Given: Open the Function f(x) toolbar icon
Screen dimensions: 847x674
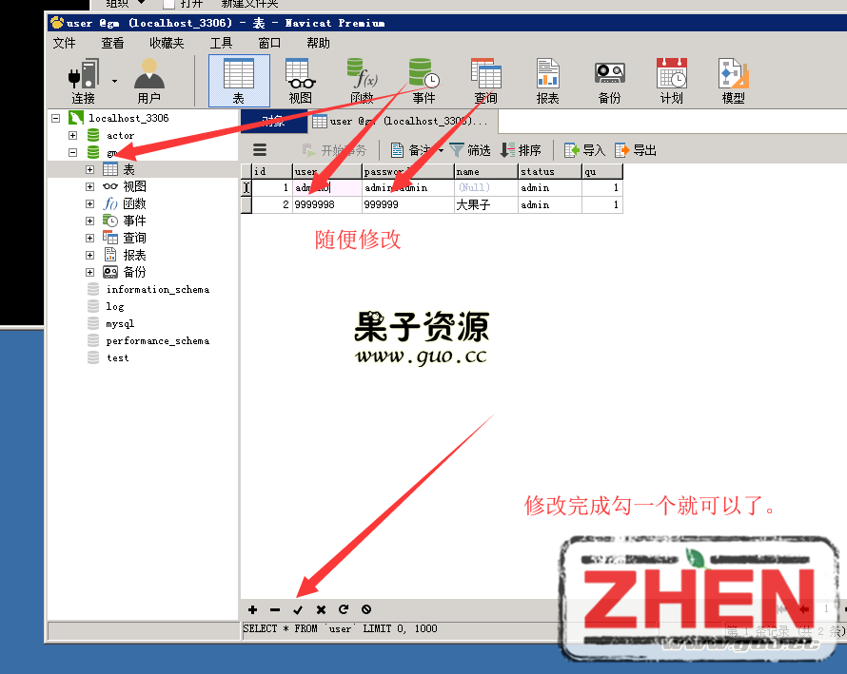Looking at the screenshot, I should [362, 76].
